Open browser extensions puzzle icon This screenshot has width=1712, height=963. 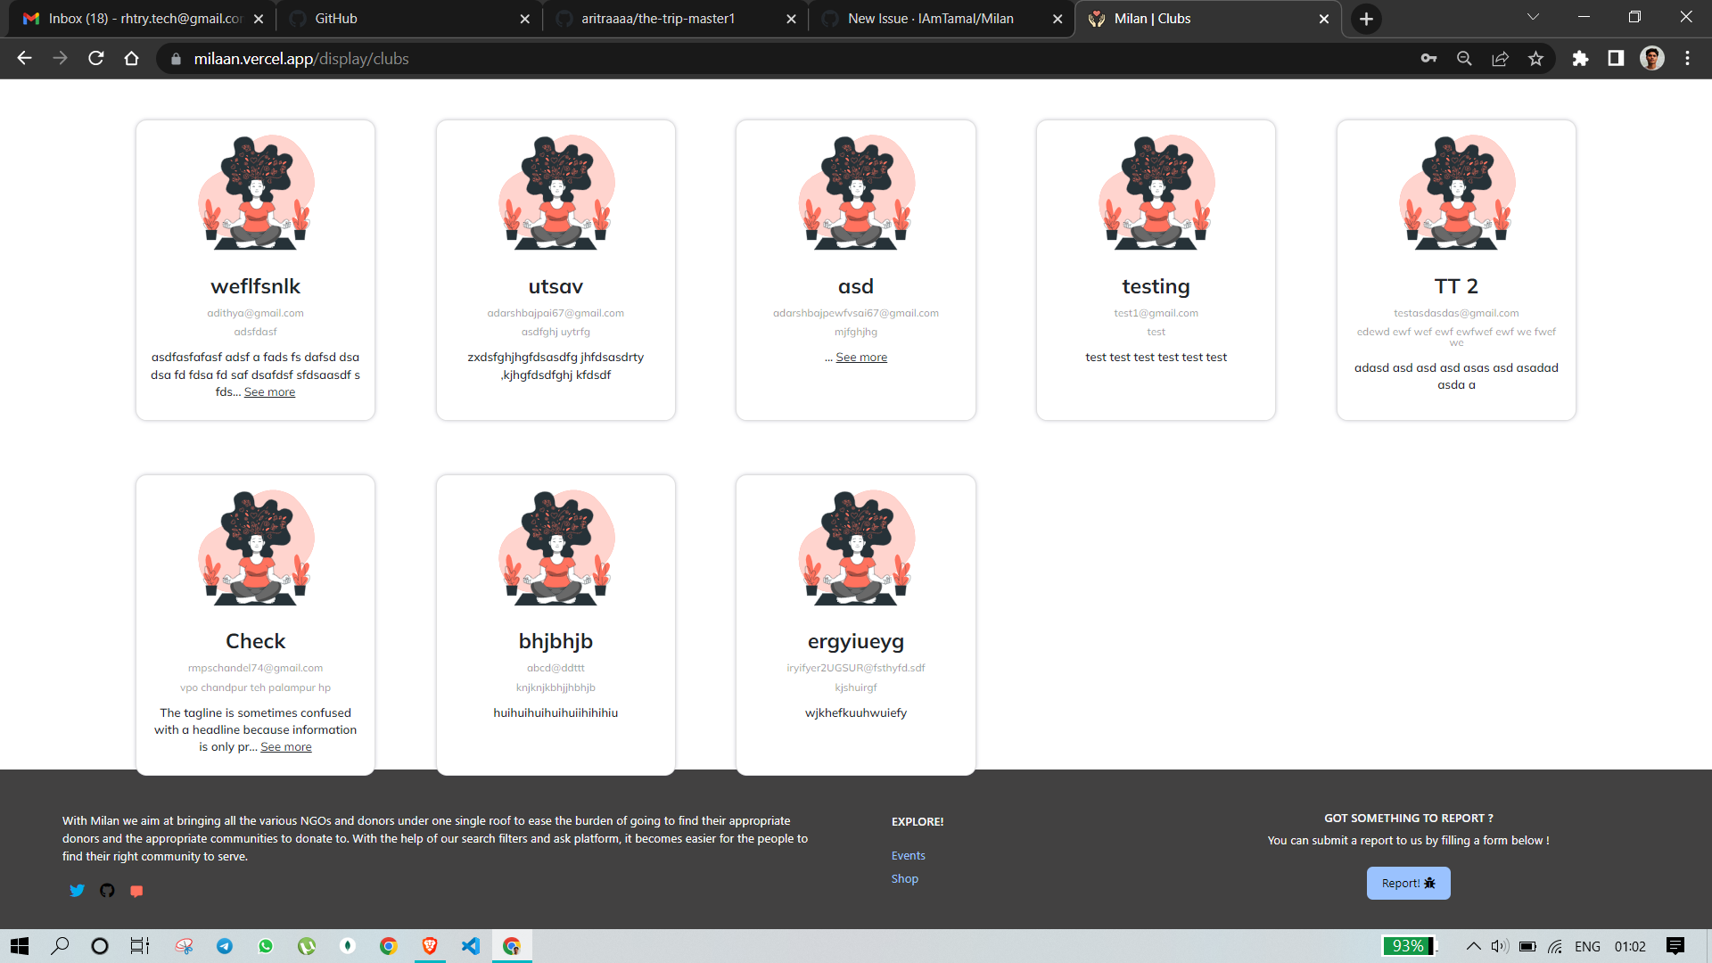point(1580,59)
